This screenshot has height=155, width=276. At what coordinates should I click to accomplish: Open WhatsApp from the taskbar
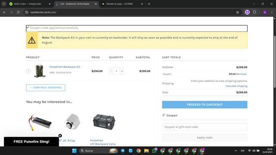pyautogui.click(x=154, y=151)
